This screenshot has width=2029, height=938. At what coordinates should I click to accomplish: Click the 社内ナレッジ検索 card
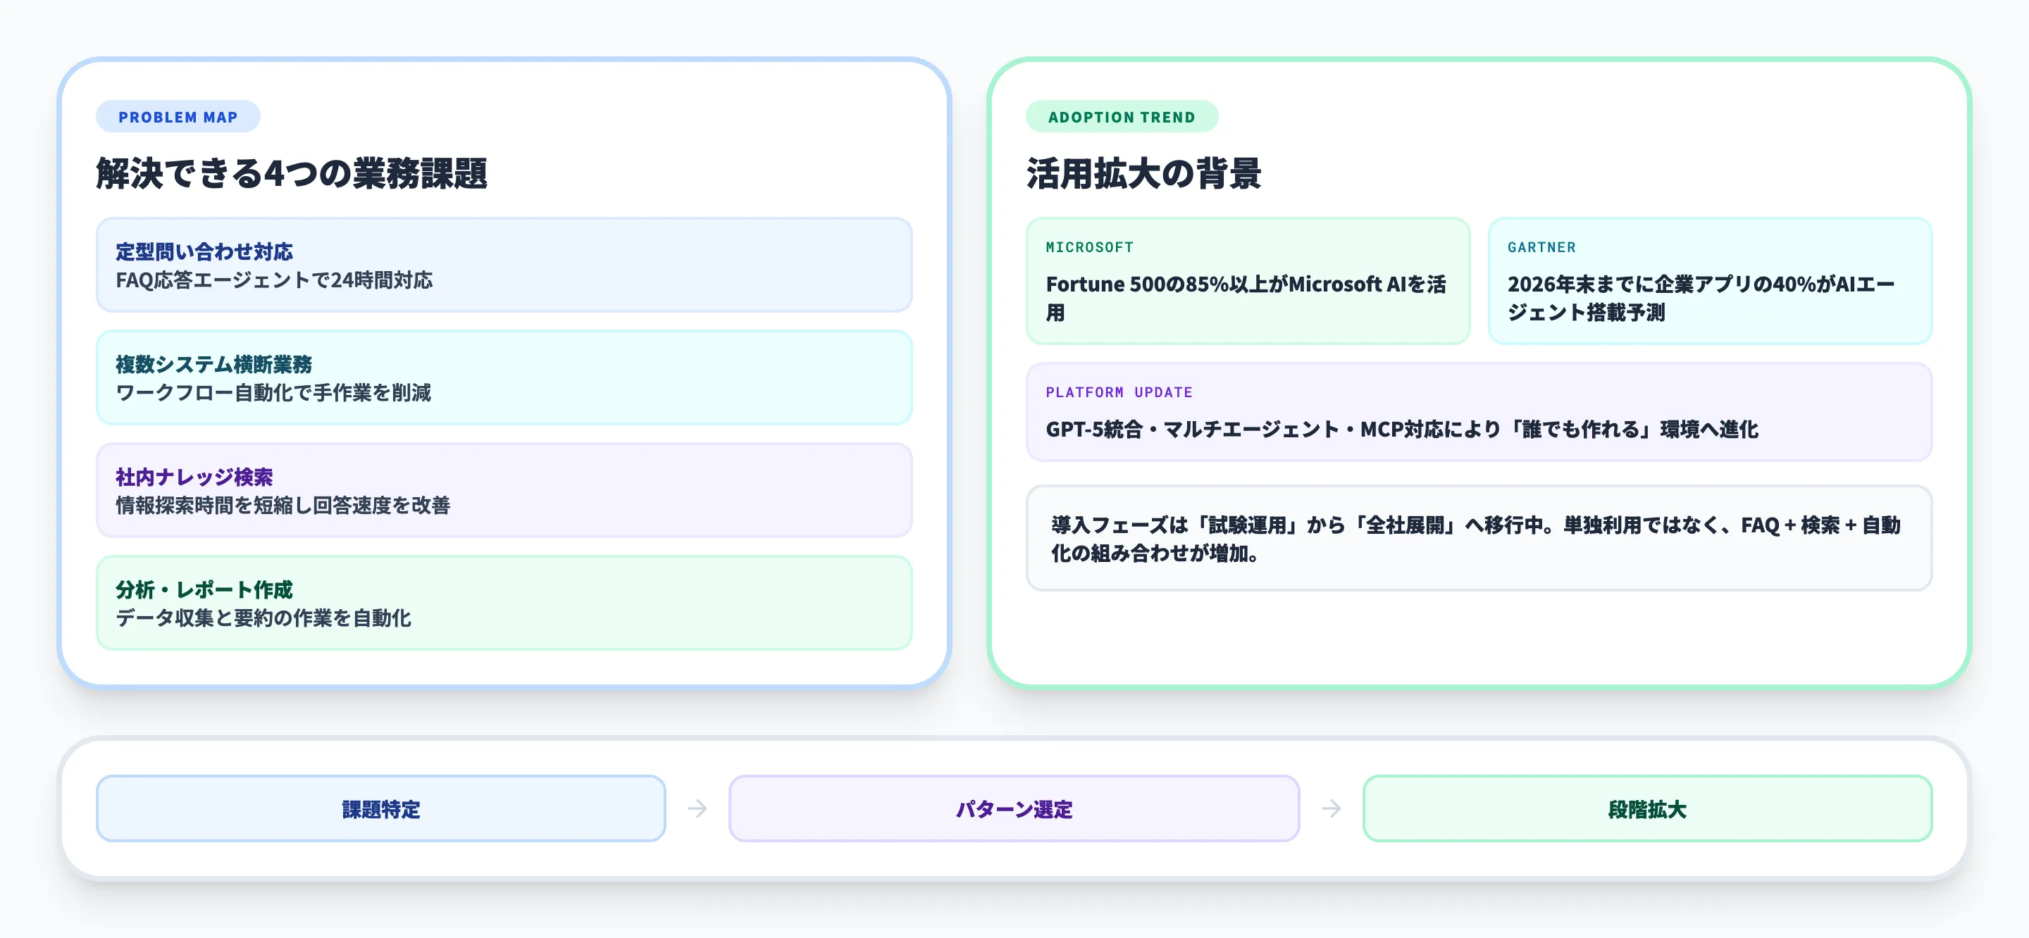504,492
